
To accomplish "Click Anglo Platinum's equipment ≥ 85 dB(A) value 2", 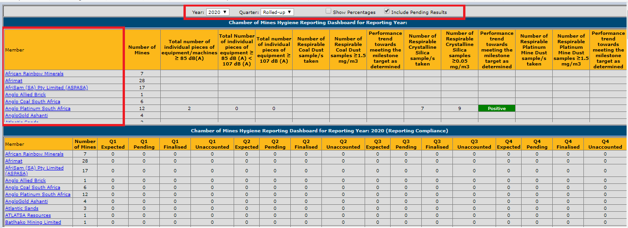I will (190, 108).
